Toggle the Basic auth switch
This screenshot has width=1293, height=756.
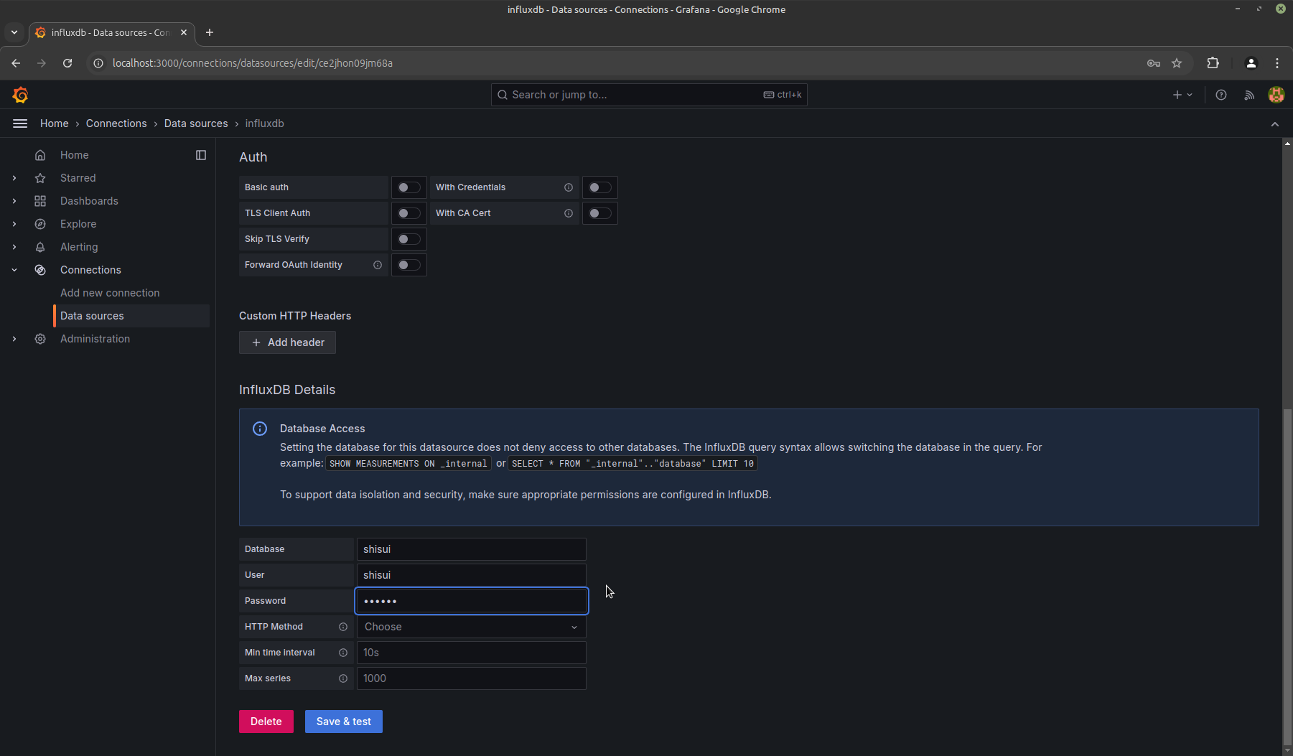click(x=409, y=187)
